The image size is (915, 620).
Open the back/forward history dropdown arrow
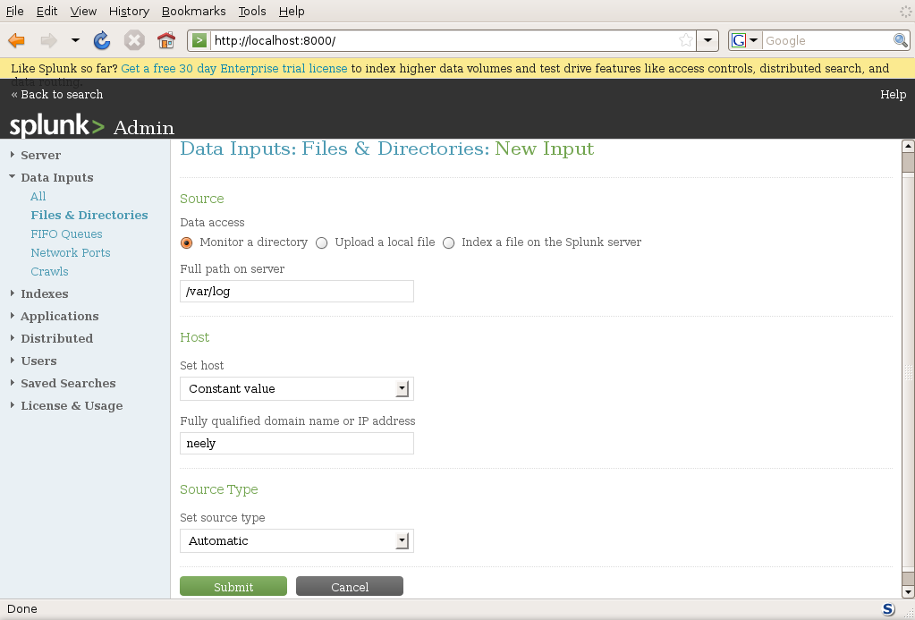(x=75, y=40)
